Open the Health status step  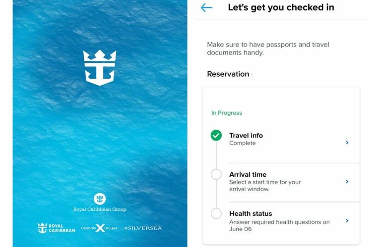pos(281,222)
